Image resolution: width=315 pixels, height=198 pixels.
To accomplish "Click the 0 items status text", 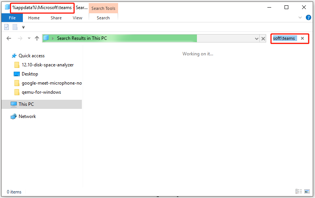I will pyautogui.click(x=14, y=192).
